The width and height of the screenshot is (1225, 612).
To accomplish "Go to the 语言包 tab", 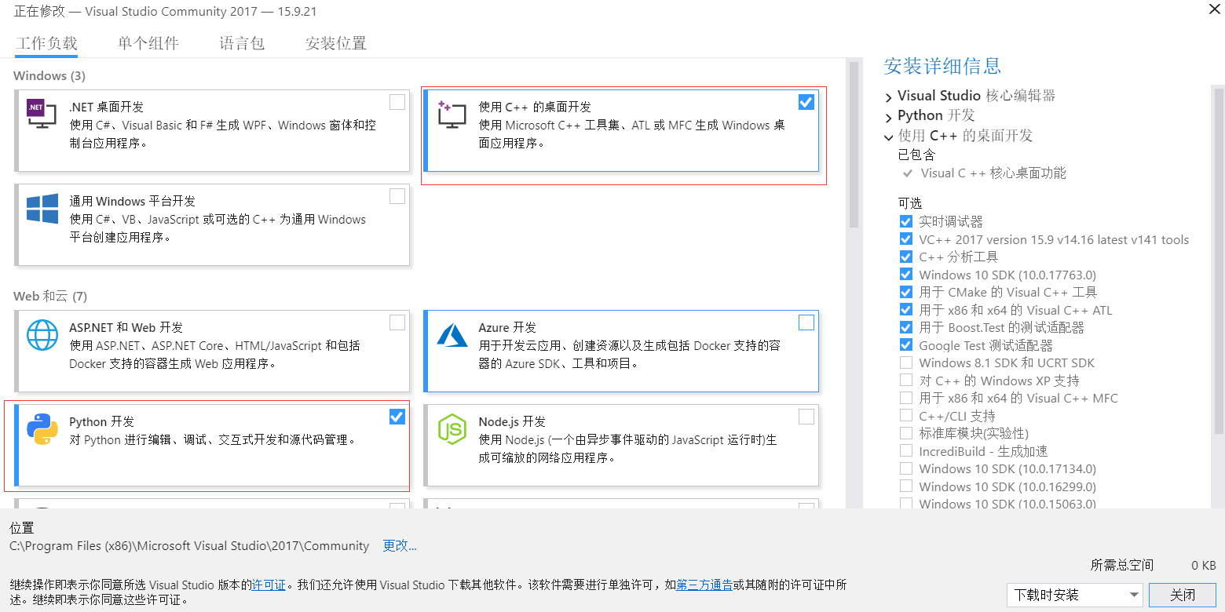I will click(242, 44).
